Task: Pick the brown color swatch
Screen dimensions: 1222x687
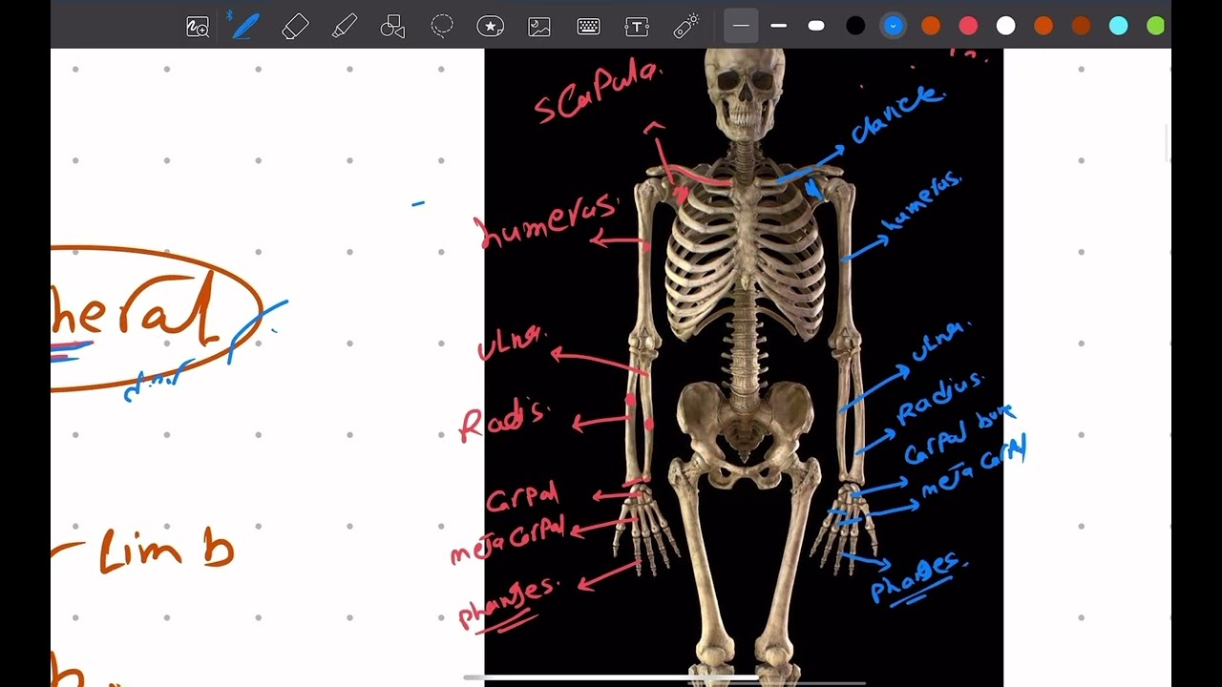Action: coord(1081,26)
